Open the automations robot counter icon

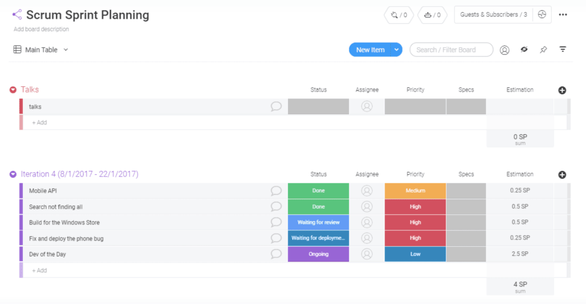point(432,15)
